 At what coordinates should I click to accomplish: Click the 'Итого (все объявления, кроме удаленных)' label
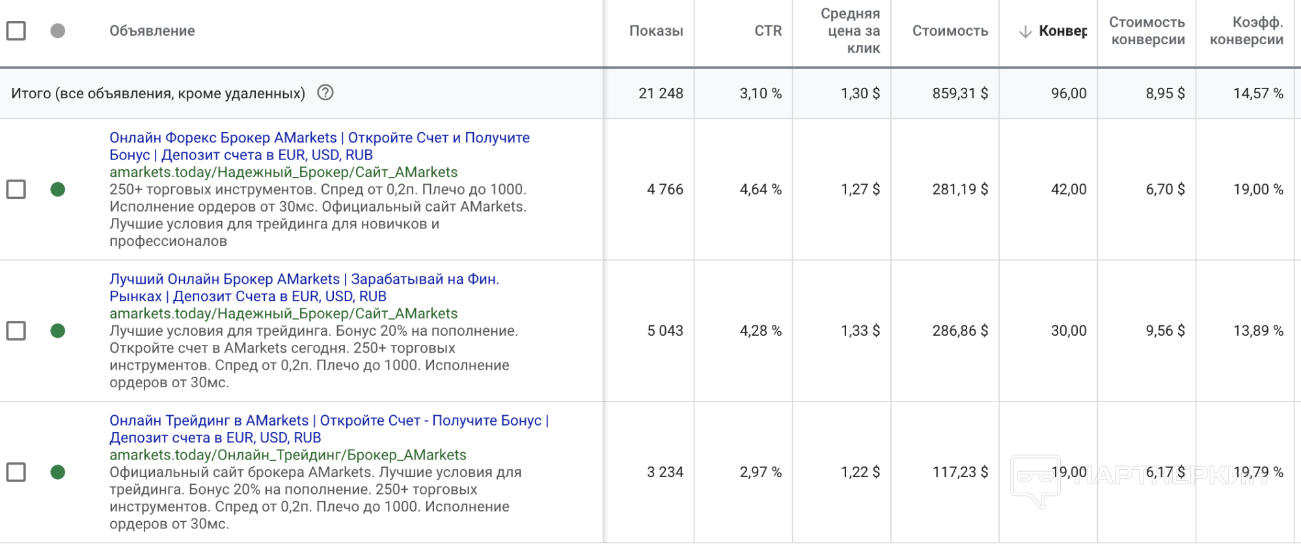pos(158,93)
